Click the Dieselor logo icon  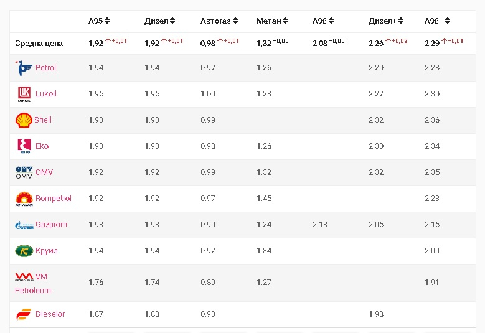[x=24, y=314]
